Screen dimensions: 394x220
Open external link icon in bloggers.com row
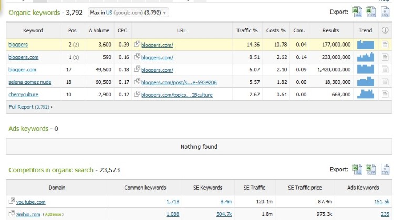[137, 57]
